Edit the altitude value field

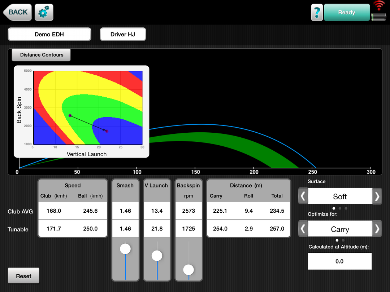pos(339,261)
